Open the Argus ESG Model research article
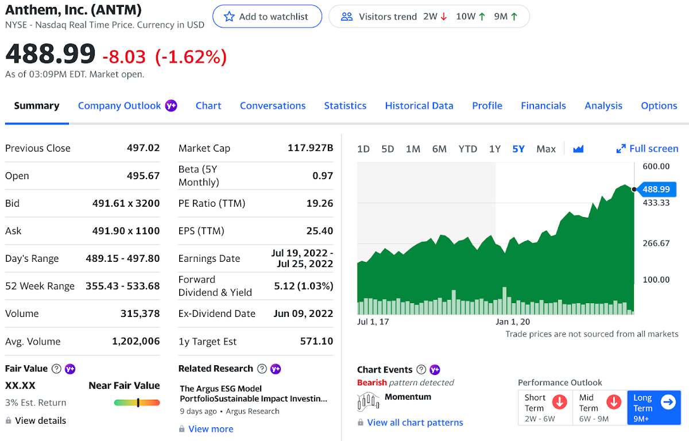Image resolution: width=689 pixels, height=441 pixels. pyautogui.click(x=253, y=394)
